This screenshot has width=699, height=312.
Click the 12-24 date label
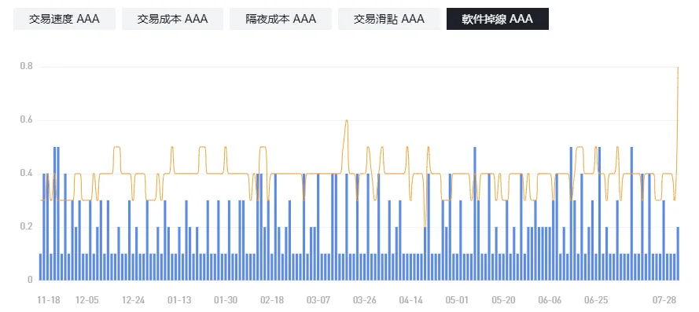(134, 299)
